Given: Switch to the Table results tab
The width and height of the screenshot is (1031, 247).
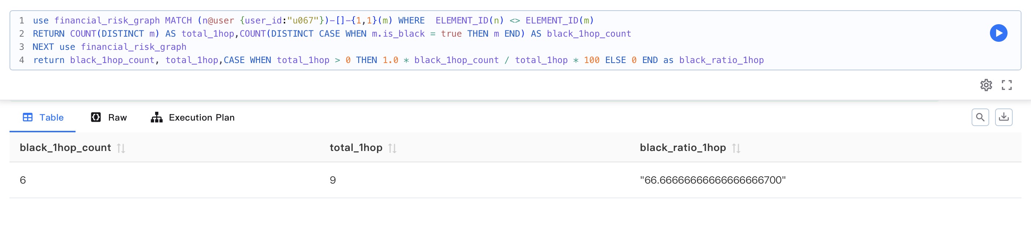Looking at the screenshot, I should point(43,117).
